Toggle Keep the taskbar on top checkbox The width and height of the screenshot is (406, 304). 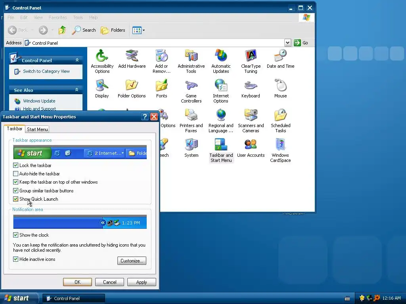pyautogui.click(x=15, y=182)
